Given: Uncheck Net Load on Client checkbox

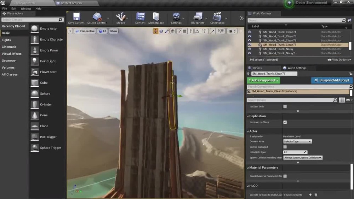Looking at the screenshot, I should pyautogui.click(x=285, y=122).
